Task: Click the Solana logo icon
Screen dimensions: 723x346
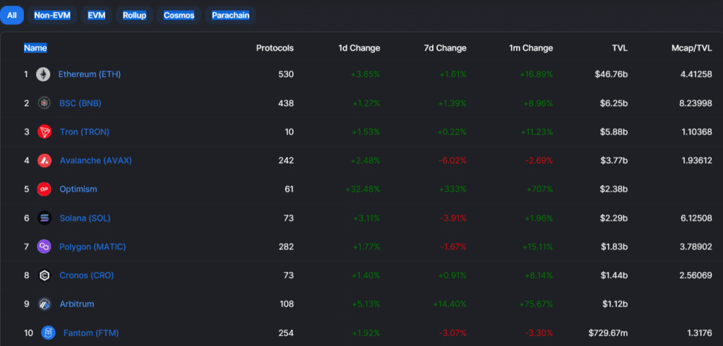Action: (x=44, y=217)
